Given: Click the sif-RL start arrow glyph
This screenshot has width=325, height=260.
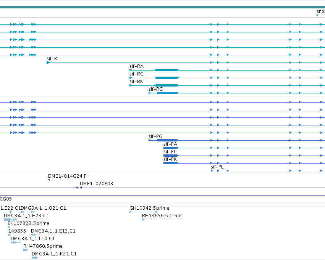Looking at the screenshot, I should click(48, 63).
